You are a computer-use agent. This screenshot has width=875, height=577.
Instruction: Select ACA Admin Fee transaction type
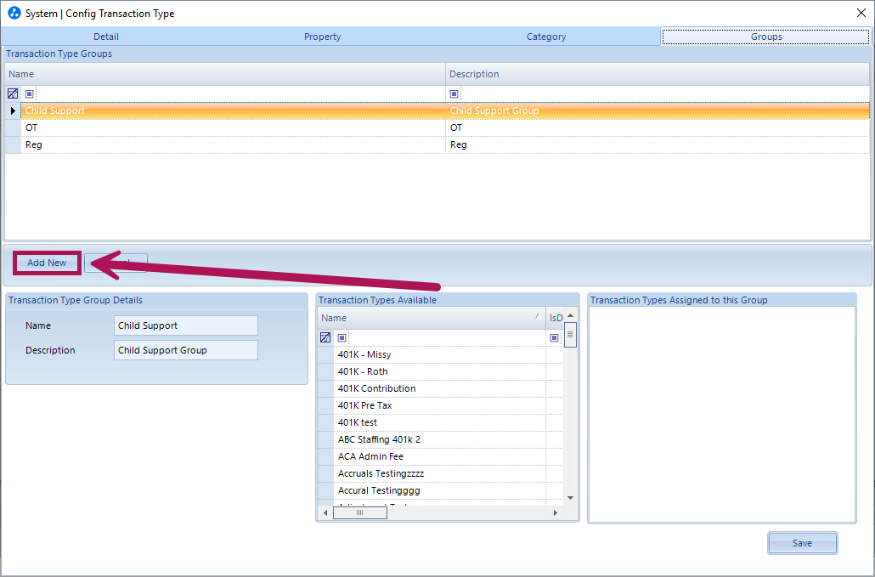click(x=440, y=456)
